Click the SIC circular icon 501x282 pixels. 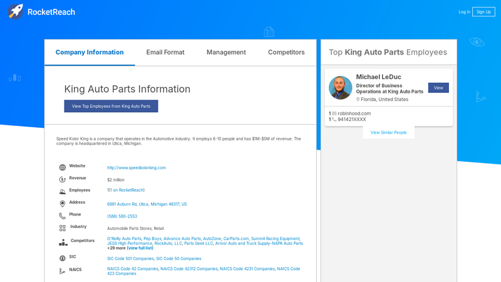click(x=62, y=258)
